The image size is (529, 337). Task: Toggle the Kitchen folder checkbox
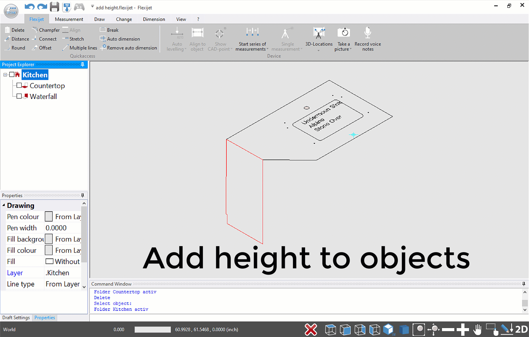click(12, 75)
